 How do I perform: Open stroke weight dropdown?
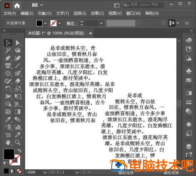pos(101,23)
